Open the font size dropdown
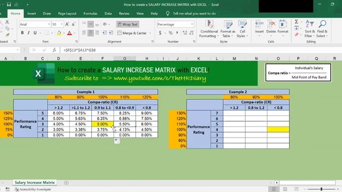The height and width of the screenshot is (192, 342). [x=62, y=24]
